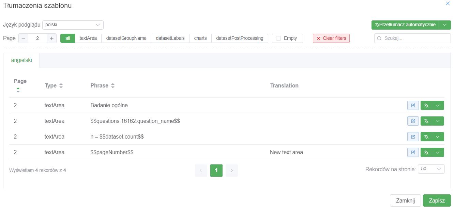
Task: Click the Badanie ogólne phrase text
Action: pyautogui.click(x=109, y=106)
